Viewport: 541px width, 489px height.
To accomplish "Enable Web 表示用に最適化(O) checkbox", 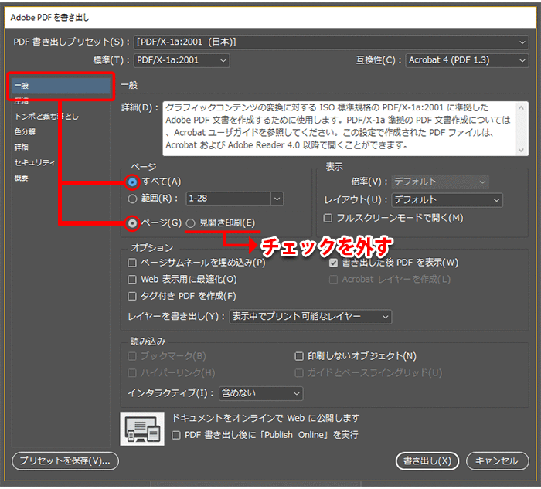I will point(132,280).
